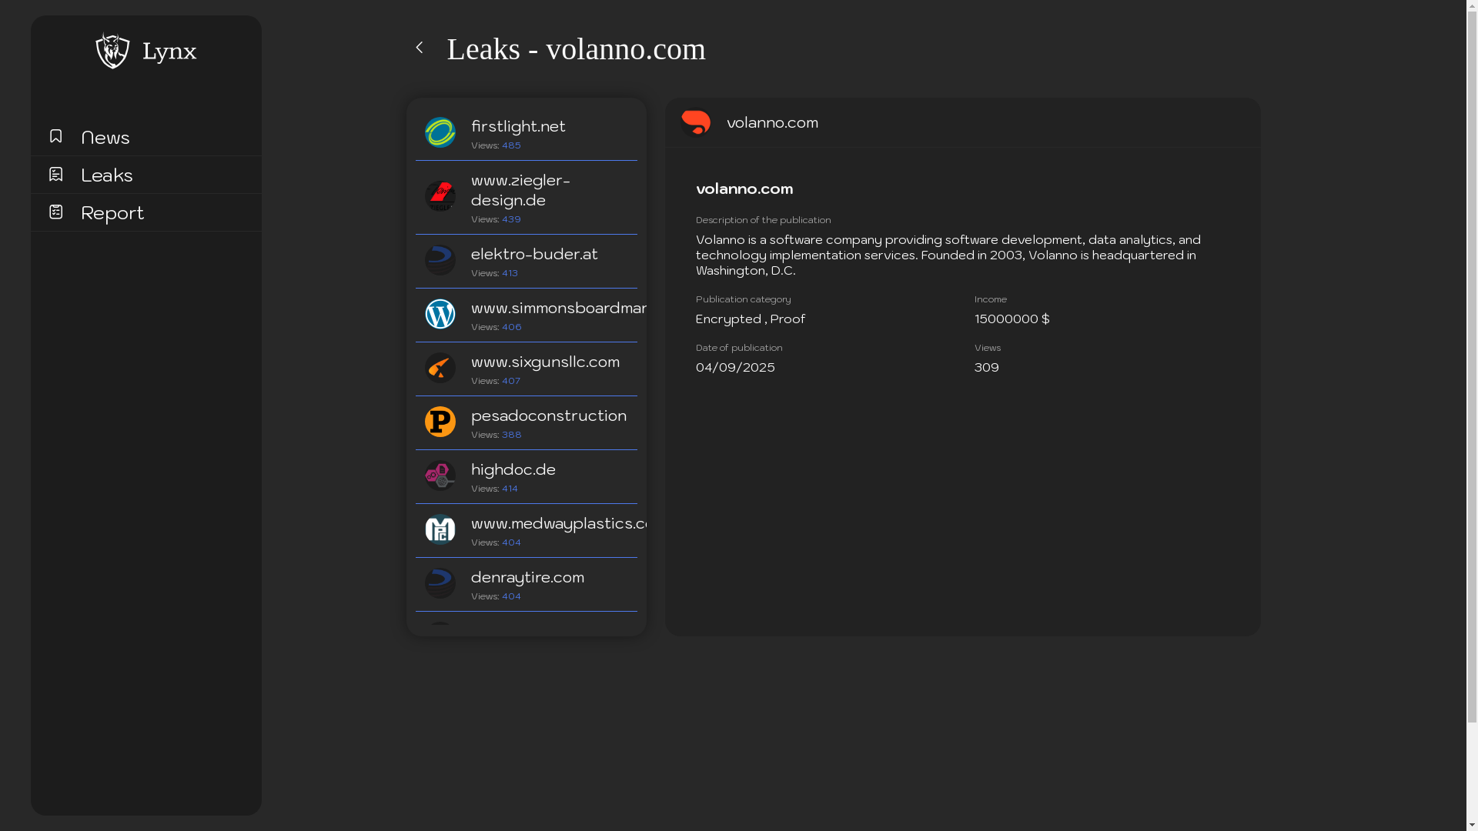The width and height of the screenshot is (1478, 831).
Task: Open the Leaks menu item
Action: coord(107,175)
